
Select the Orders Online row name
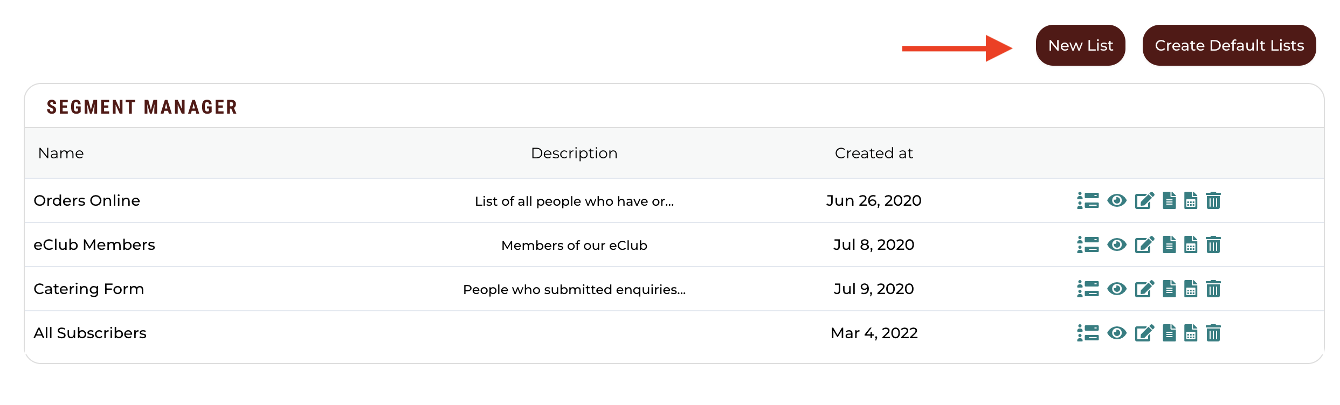[87, 200]
